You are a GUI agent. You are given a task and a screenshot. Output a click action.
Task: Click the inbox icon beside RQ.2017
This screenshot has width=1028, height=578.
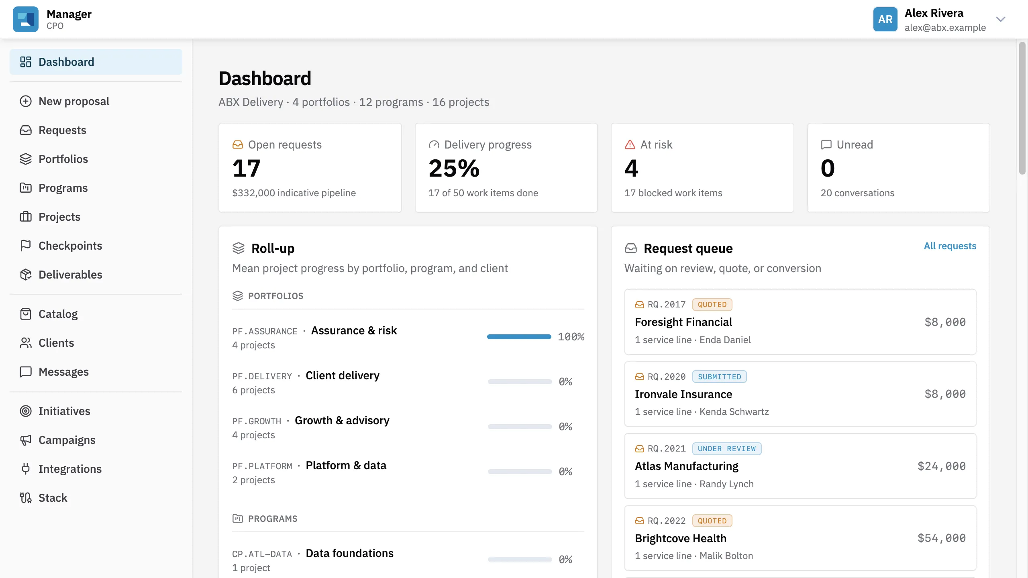click(x=640, y=305)
